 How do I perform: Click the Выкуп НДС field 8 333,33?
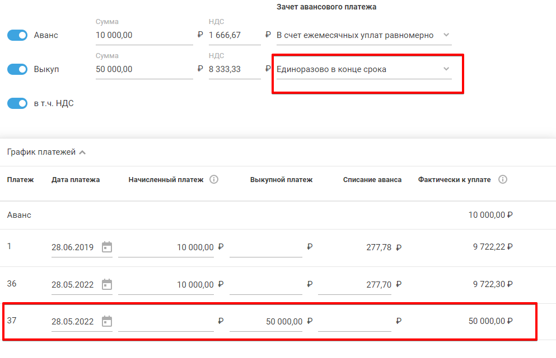[x=234, y=69]
